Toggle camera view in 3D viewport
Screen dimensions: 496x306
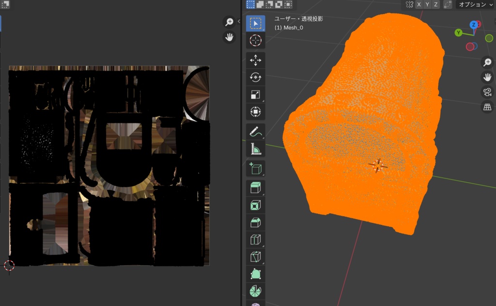point(487,92)
